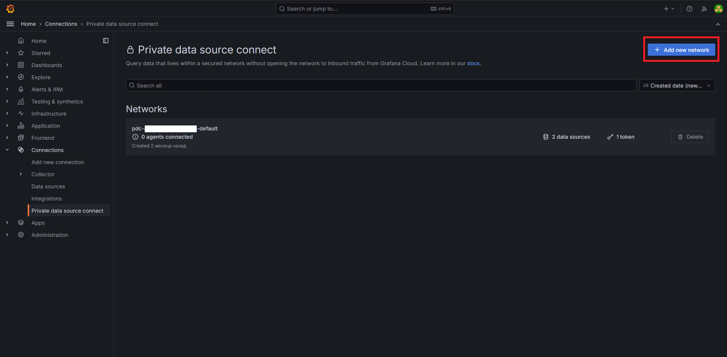
Task: Open the news feed RSS icon
Action: click(x=704, y=9)
